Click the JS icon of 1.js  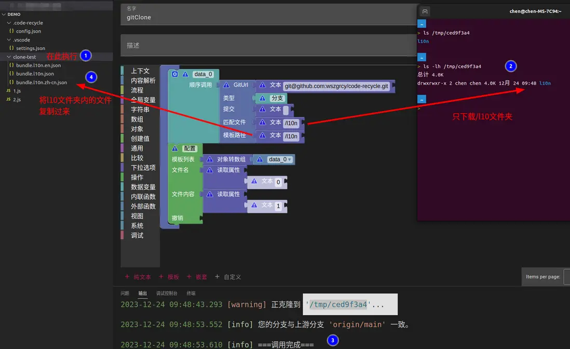pos(8,90)
